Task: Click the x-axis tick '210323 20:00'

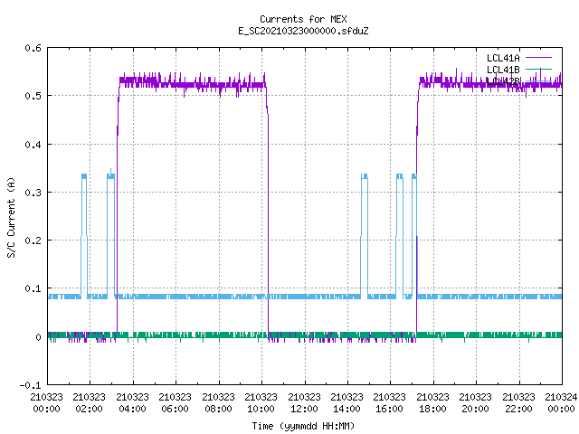Action: tap(476, 403)
